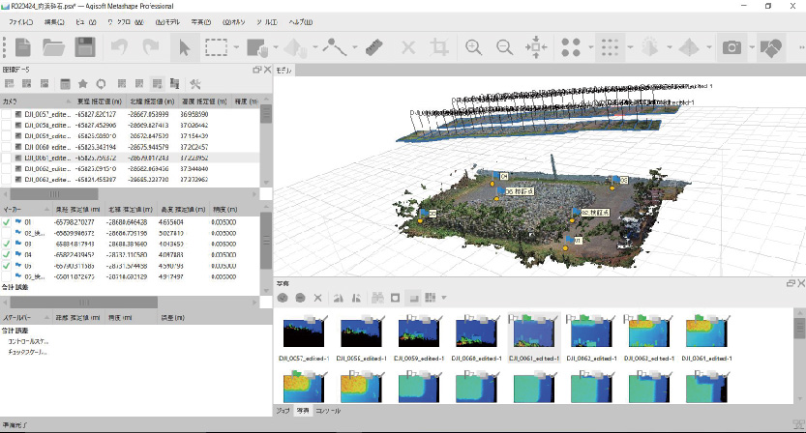
Task: Uncheck marker 04 checkbox
Action: click(6, 255)
